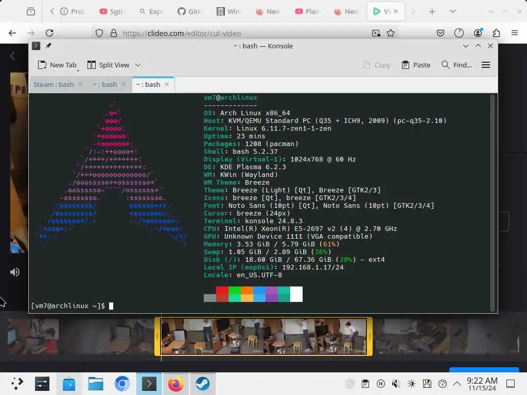The height and width of the screenshot is (395, 527).
Task: Open System Settings from taskbar
Action: tap(42, 384)
